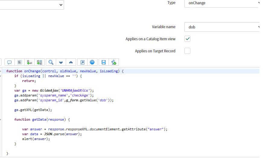Collapse getData function fold marker

click(x=1, y=120)
